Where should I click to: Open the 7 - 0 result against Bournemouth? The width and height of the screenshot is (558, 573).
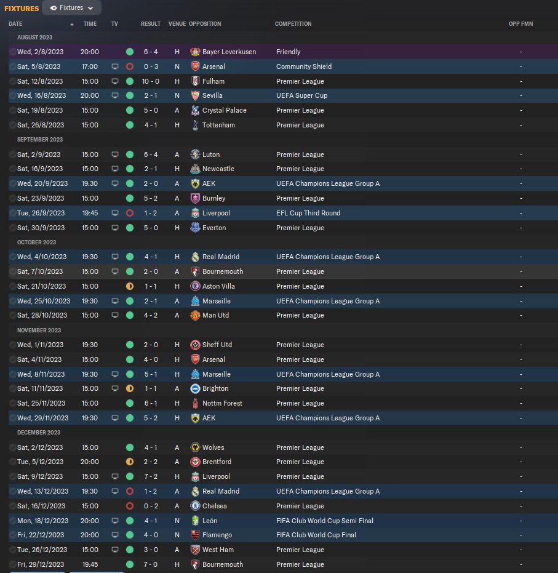coord(151,564)
